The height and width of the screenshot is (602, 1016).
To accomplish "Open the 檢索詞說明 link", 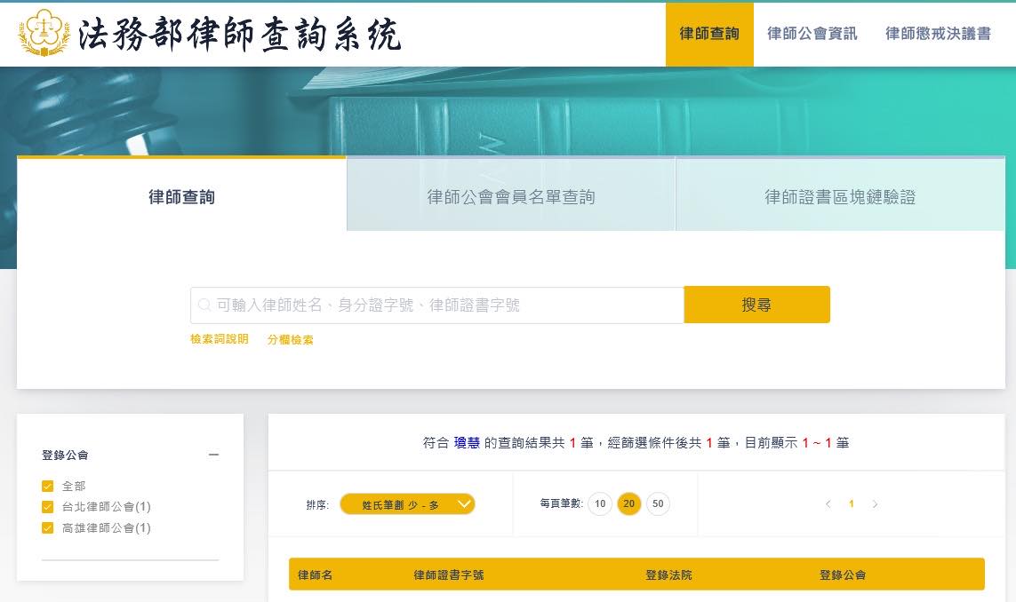I will click(219, 339).
